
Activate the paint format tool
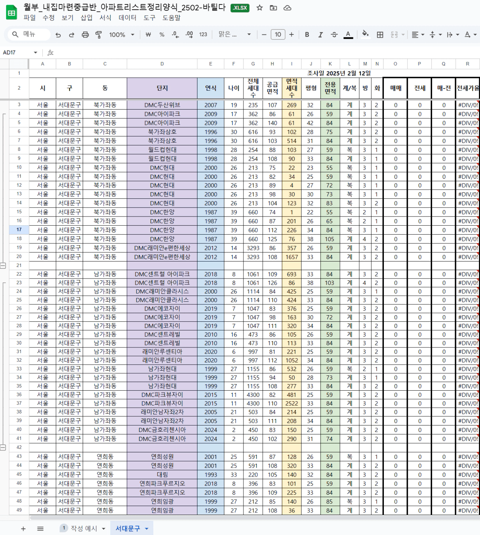[x=98, y=35]
